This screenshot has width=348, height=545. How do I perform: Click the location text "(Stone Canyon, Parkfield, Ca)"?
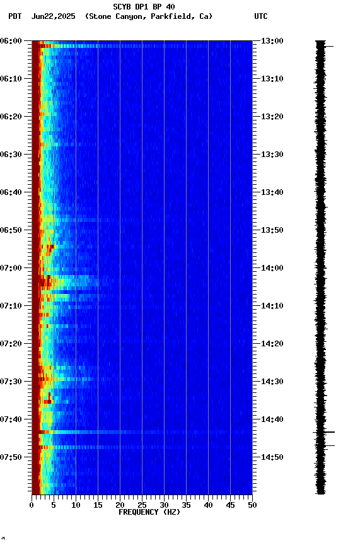(149, 16)
